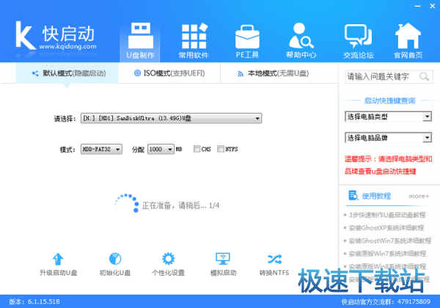Click the red 温馨提示 notice text
Image resolution: width=440 pixels, height=308 pixels.
(388, 165)
